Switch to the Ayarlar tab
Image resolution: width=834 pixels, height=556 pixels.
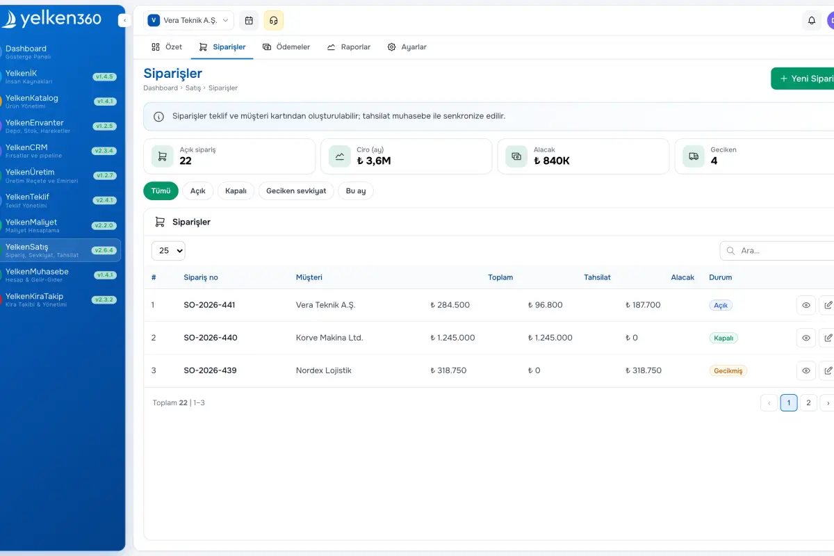coord(407,47)
